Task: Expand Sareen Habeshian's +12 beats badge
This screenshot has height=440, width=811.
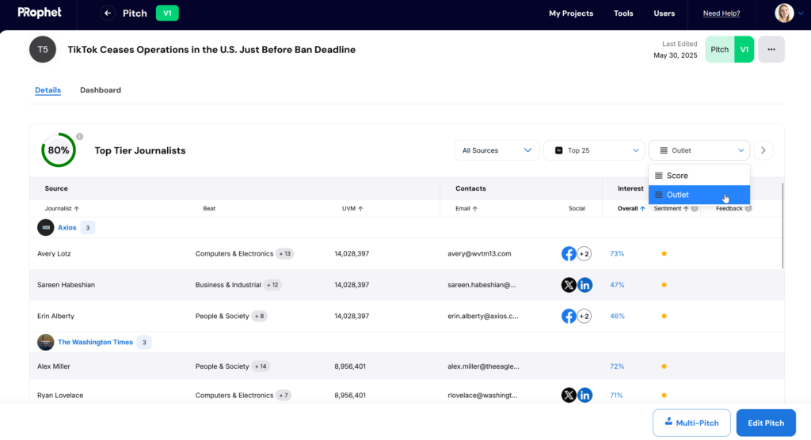Action: point(272,285)
